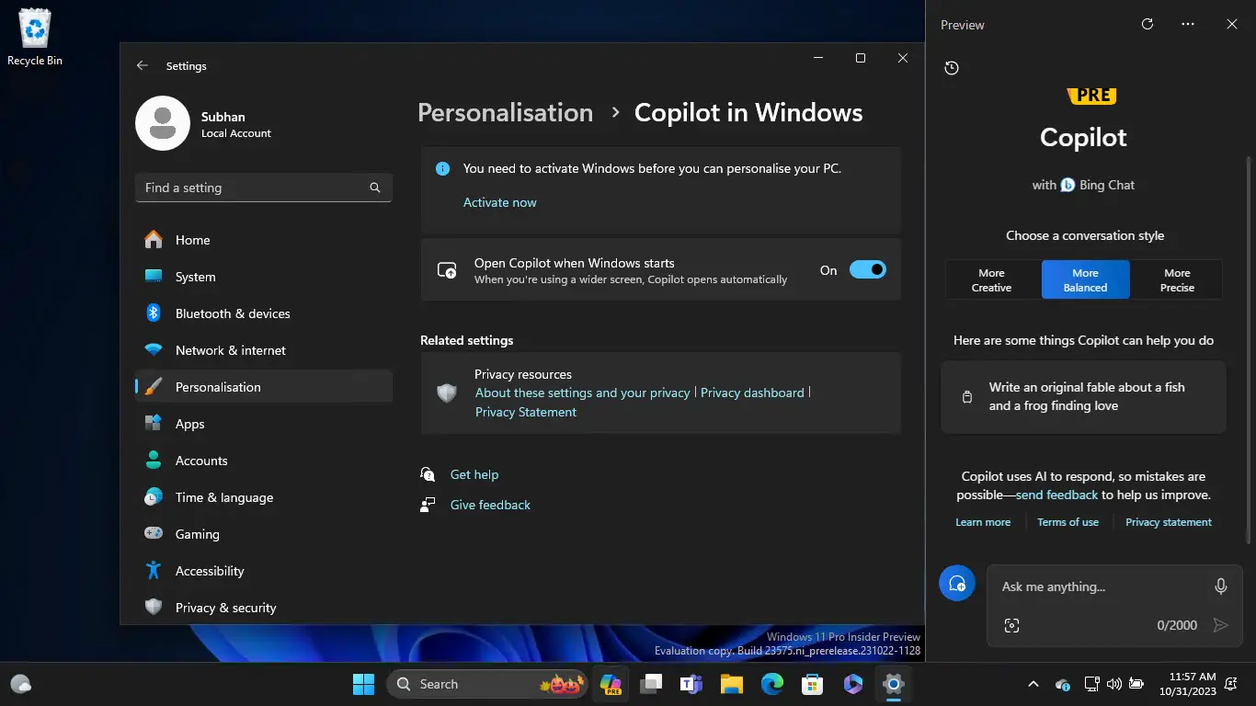
Task: Click Settings gear icon on taskbar
Action: (x=894, y=684)
